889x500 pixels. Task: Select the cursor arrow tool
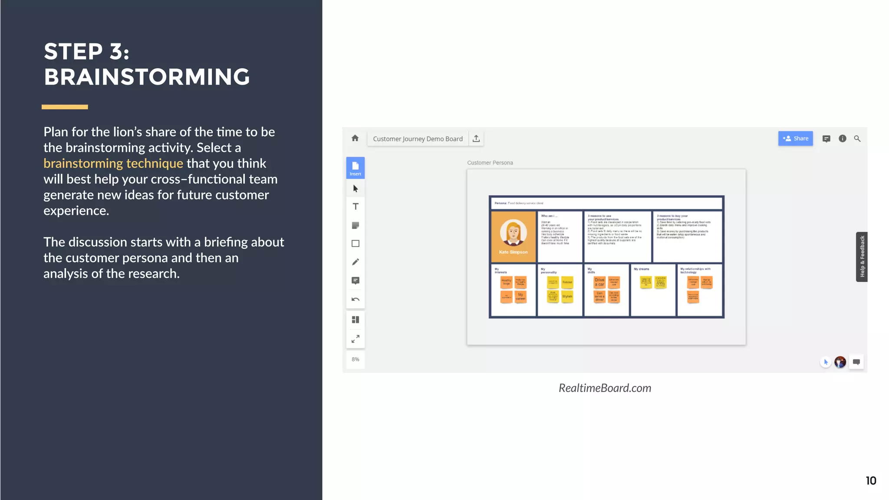click(x=356, y=189)
